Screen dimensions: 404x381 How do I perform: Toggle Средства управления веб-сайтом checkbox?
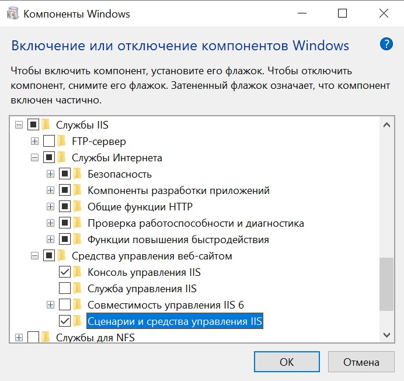49,256
